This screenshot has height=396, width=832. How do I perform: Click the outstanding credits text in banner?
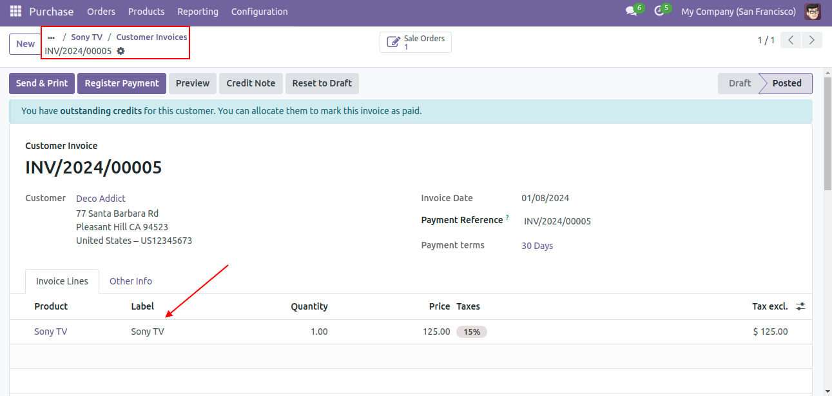tap(101, 111)
